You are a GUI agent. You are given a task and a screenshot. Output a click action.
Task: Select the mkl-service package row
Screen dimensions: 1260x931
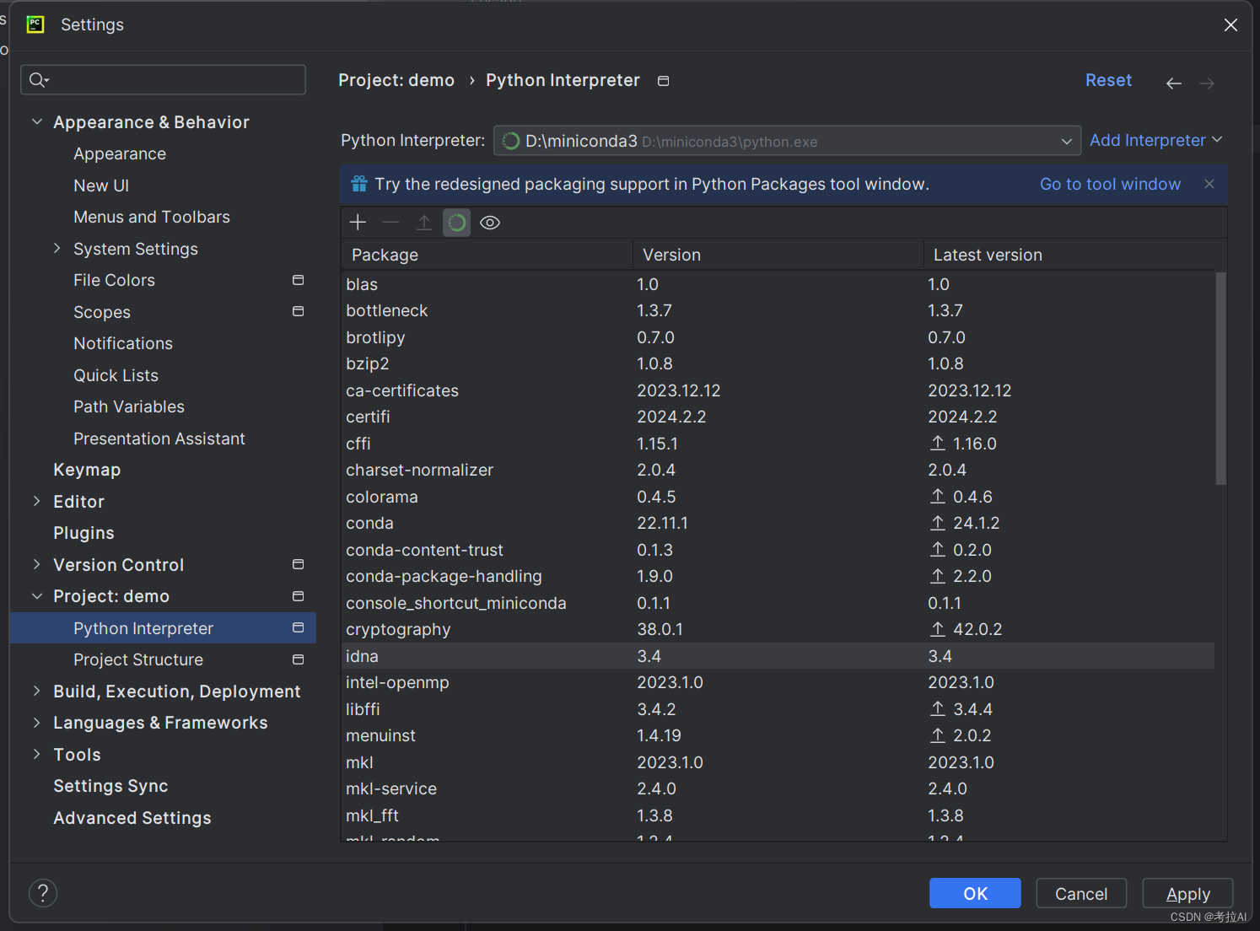coord(778,788)
